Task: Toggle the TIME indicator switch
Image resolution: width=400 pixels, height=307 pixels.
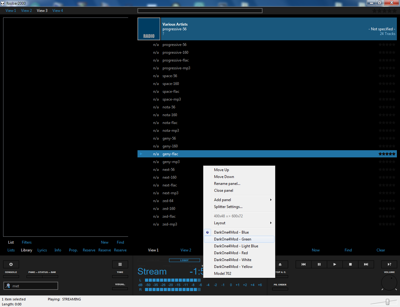Action: tap(120, 276)
